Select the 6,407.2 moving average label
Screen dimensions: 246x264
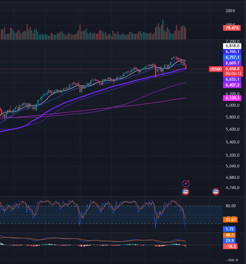tap(232, 85)
